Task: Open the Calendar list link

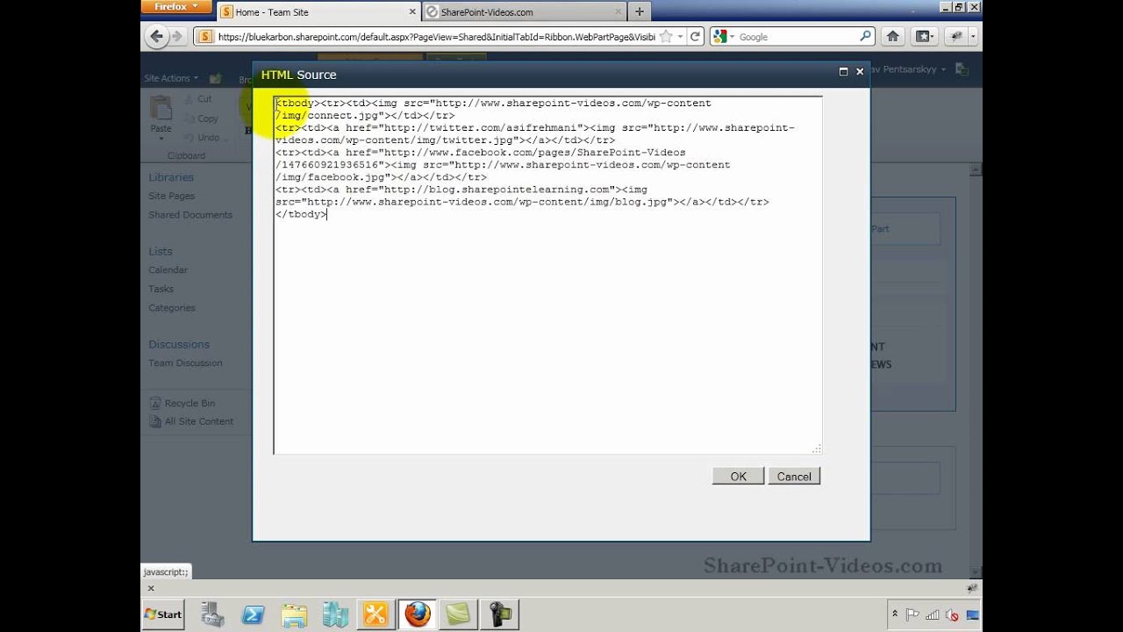Action: [x=168, y=270]
